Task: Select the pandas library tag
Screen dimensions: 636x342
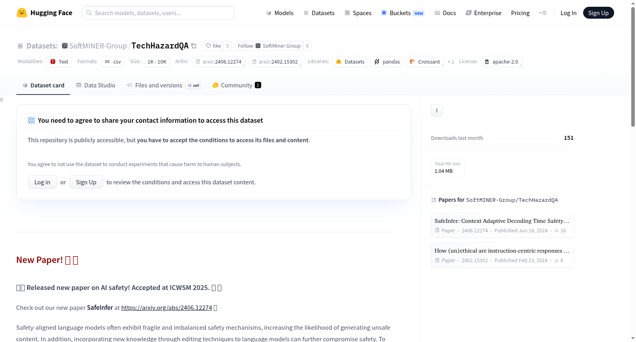Action: (x=387, y=62)
